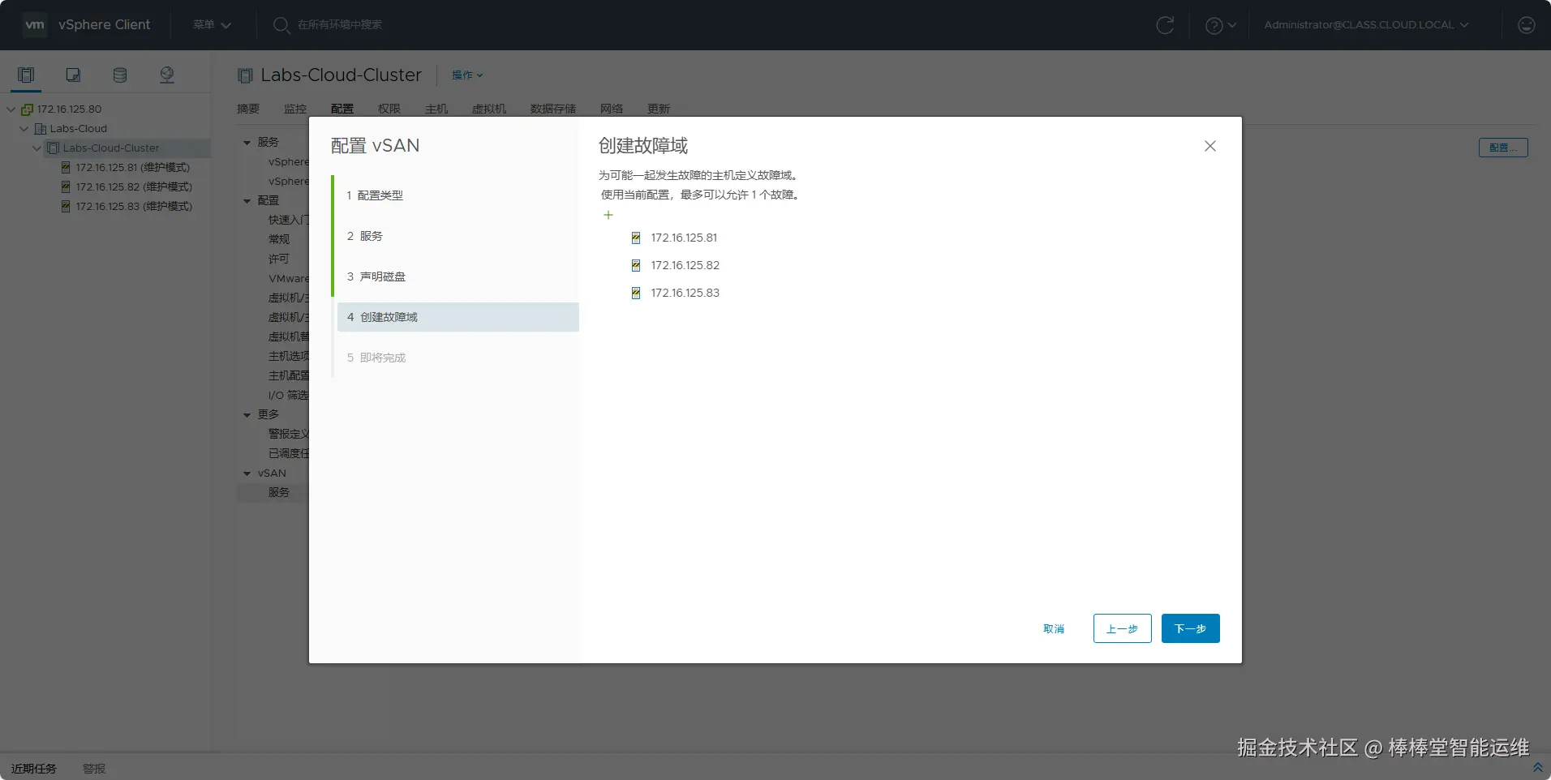
Task: Click the search magnifier icon in the header
Action: coord(281,25)
